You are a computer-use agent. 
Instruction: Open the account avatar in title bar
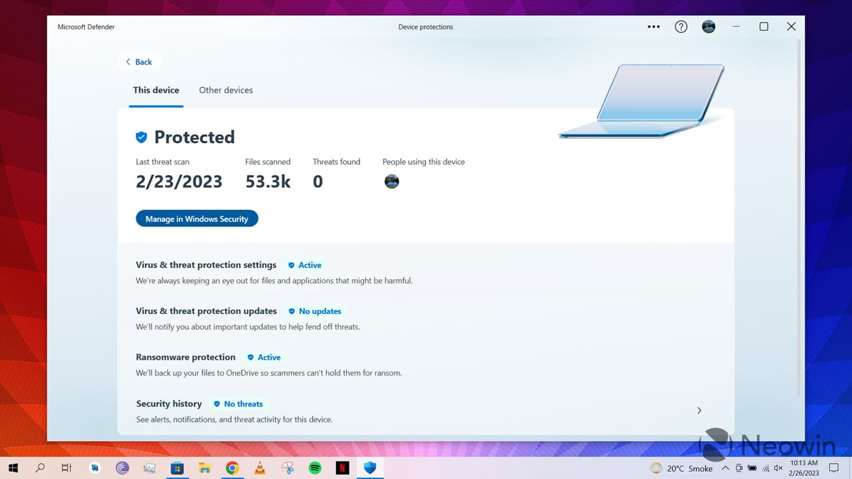pyautogui.click(x=709, y=27)
